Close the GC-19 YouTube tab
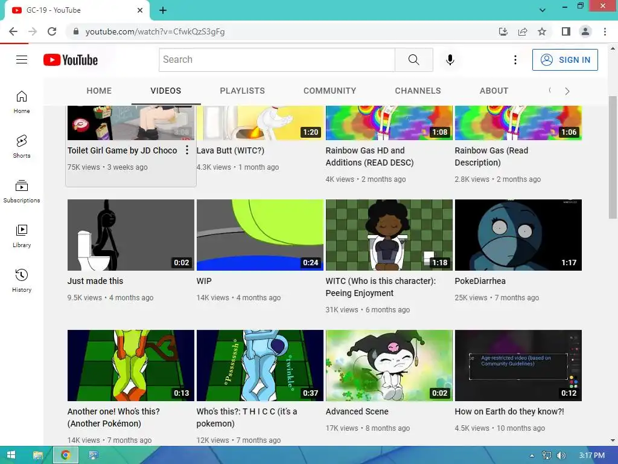618x464 pixels. pos(140,10)
